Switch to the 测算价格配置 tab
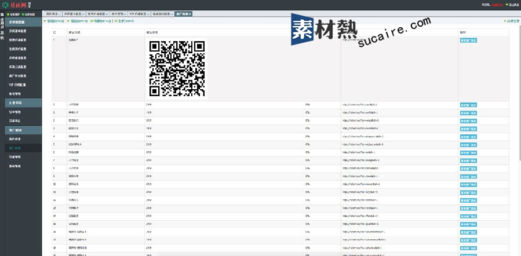The height and width of the screenshot is (256, 521). tap(97, 14)
